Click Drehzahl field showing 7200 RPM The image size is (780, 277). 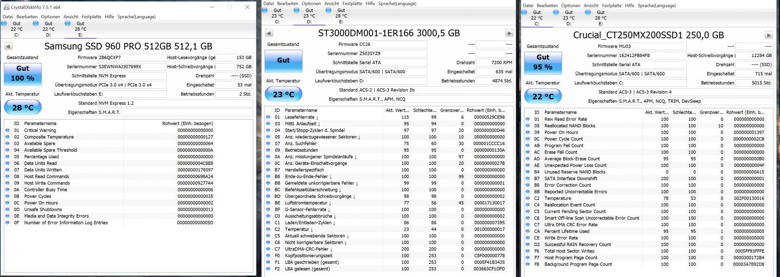pos(495,62)
